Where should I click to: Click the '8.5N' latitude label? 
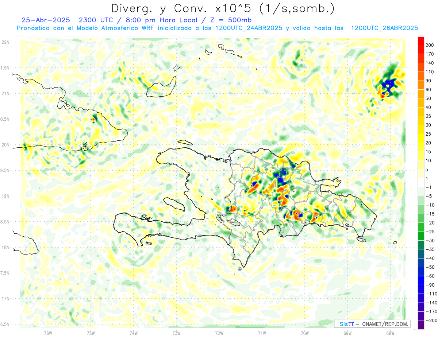[5, 222]
